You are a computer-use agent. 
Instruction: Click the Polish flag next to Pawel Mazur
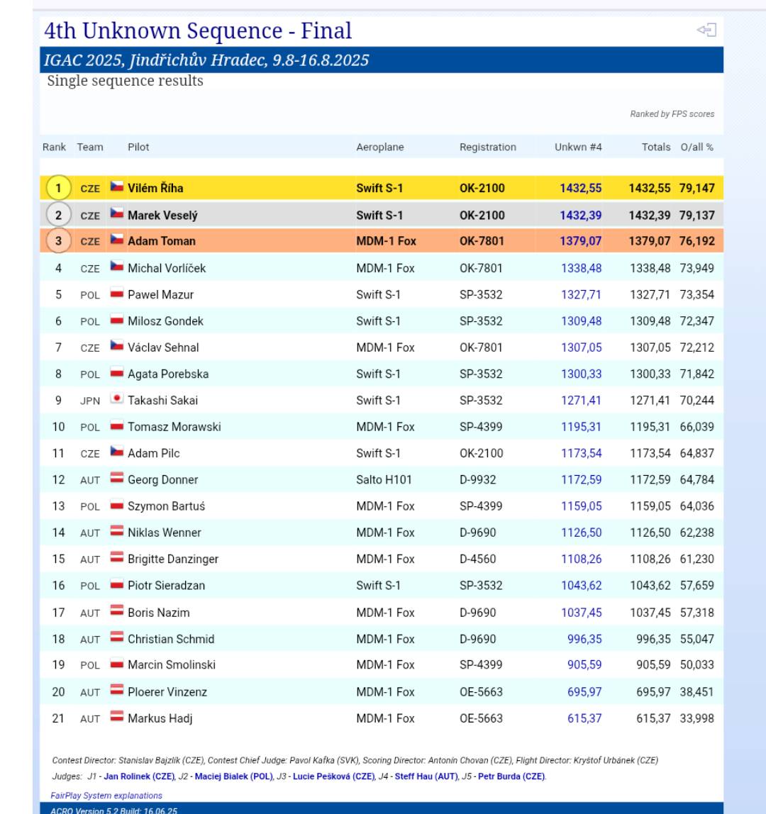click(116, 294)
